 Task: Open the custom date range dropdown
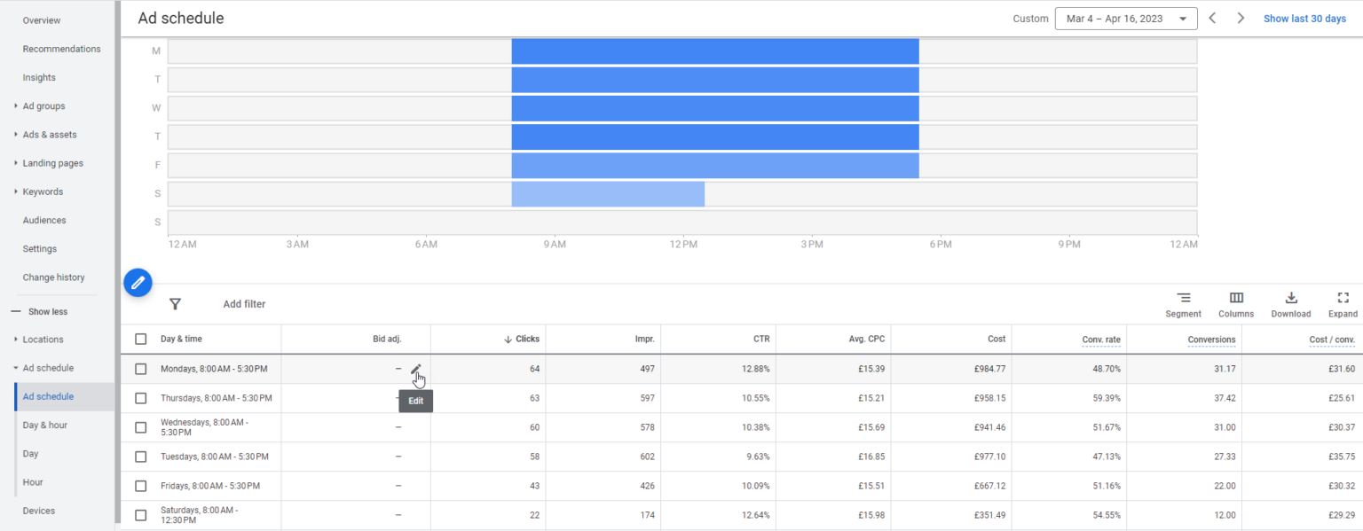[x=1125, y=18]
